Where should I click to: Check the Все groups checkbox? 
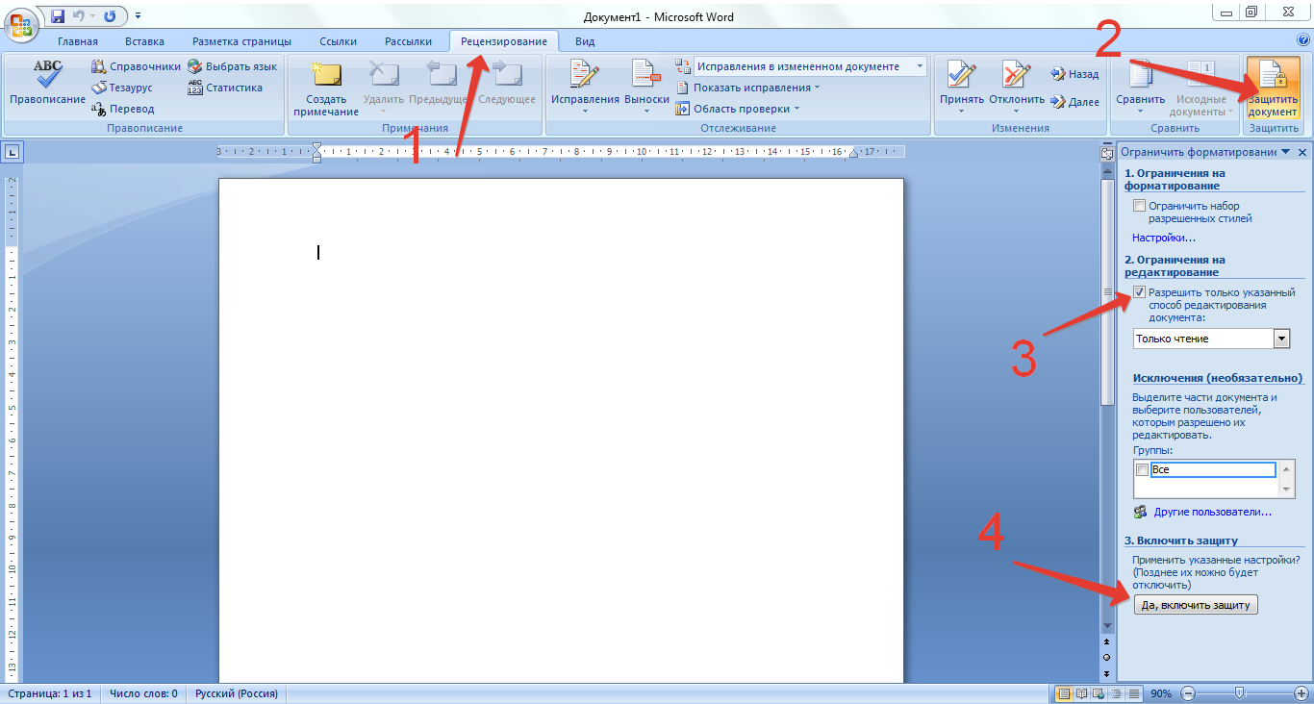1143,470
